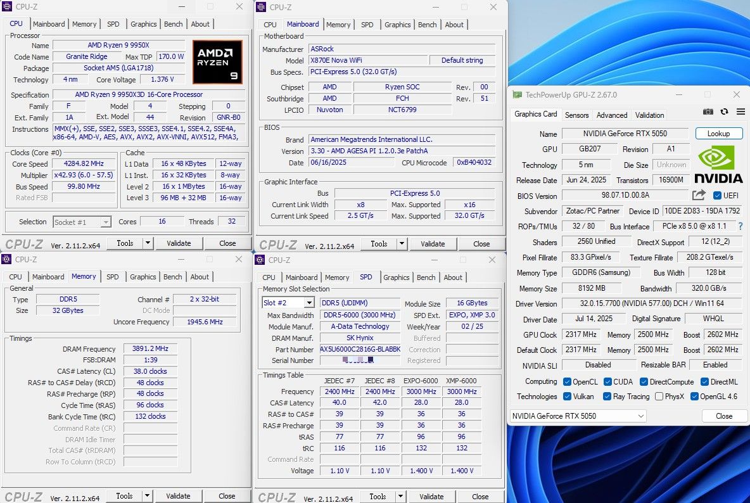
Task: Open the GPU-Z hamburger menu
Action: point(740,111)
